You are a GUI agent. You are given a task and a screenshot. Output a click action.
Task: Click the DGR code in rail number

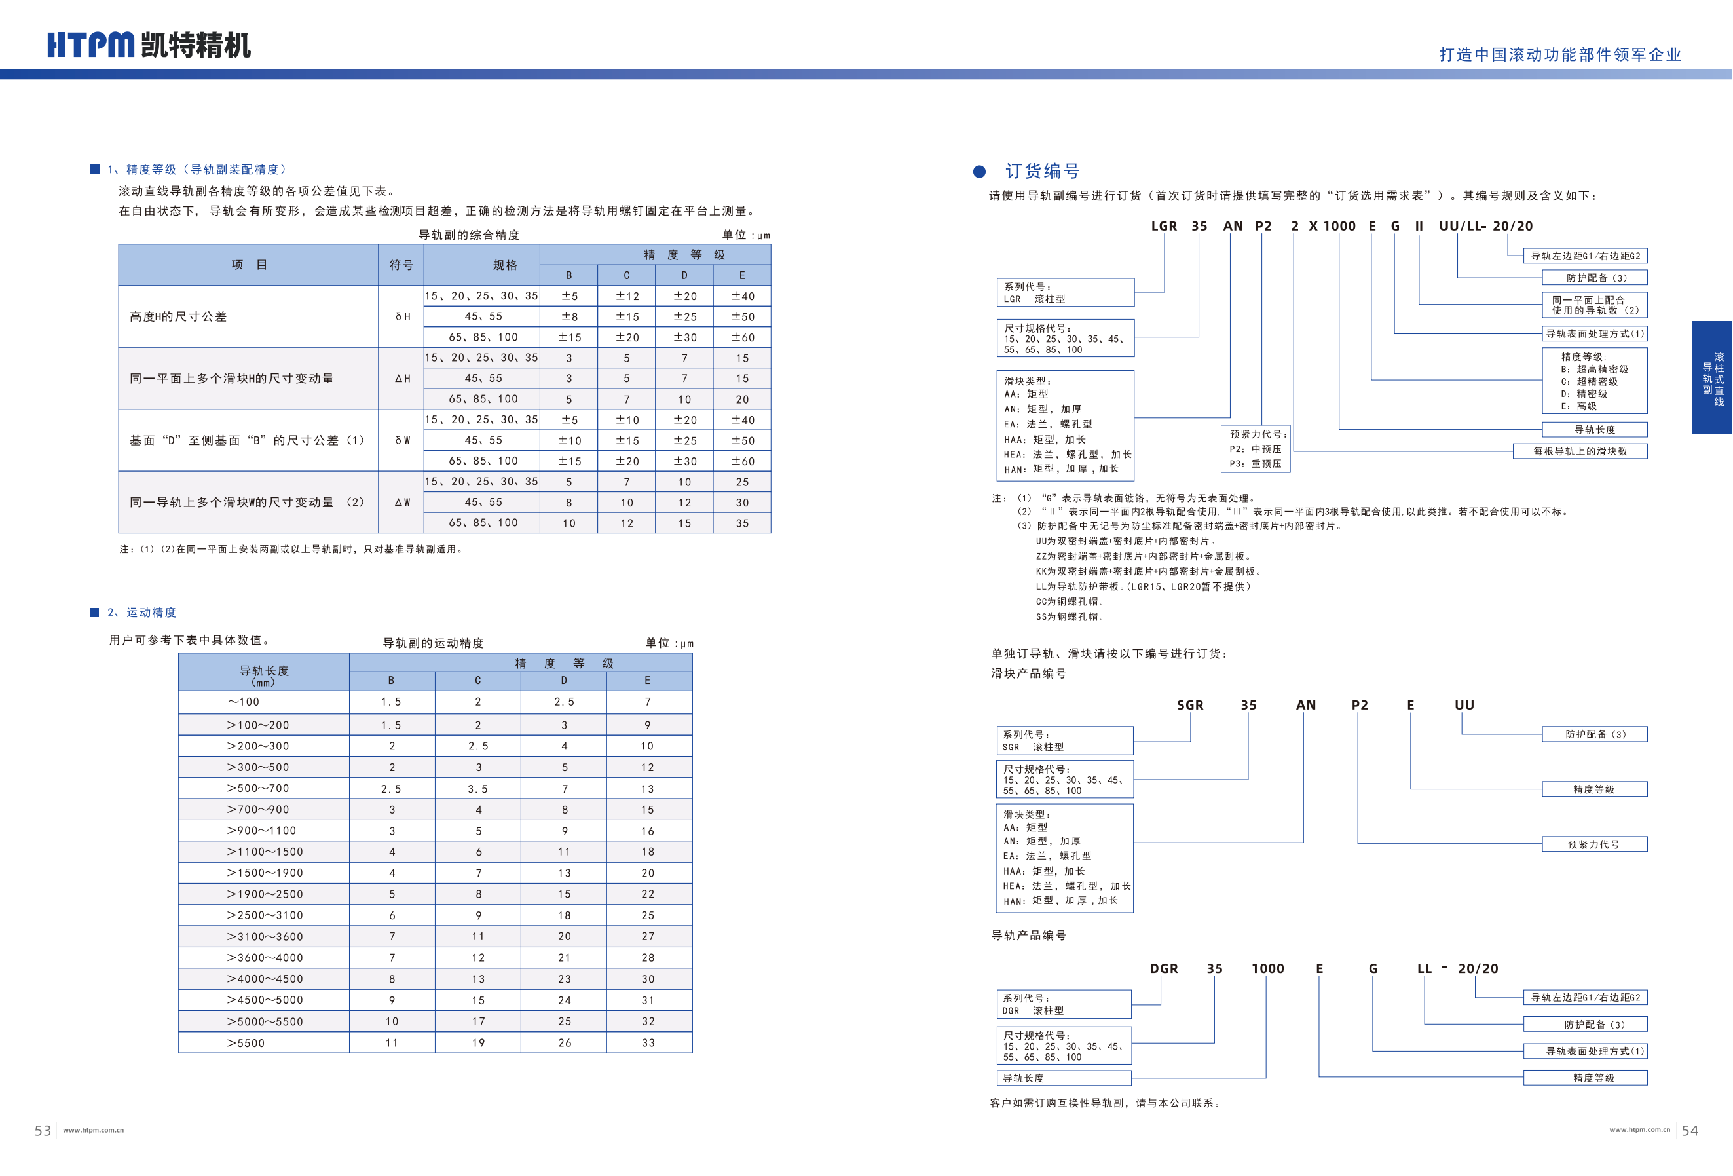[x=1163, y=968]
